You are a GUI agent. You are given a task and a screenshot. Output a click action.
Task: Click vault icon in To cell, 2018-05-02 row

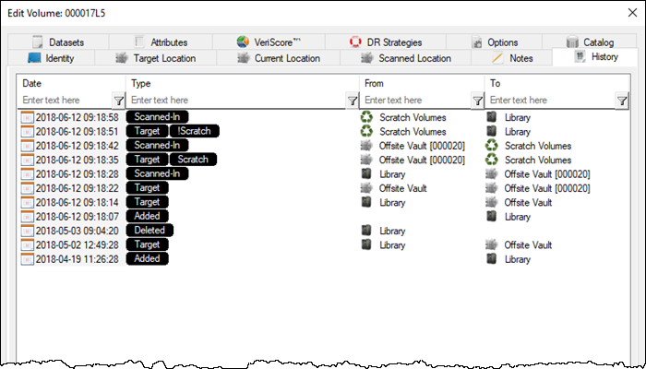coord(492,244)
